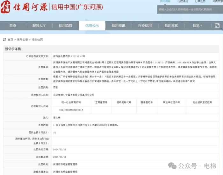Click the 统一社会信用代码 column header

pos(71,102)
